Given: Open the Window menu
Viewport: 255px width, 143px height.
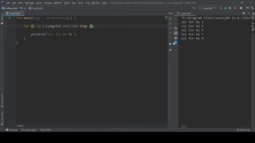Looking at the screenshot, I should click(x=96, y=3).
